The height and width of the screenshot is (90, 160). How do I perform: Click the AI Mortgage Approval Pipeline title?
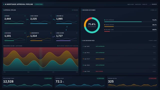(19, 4)
